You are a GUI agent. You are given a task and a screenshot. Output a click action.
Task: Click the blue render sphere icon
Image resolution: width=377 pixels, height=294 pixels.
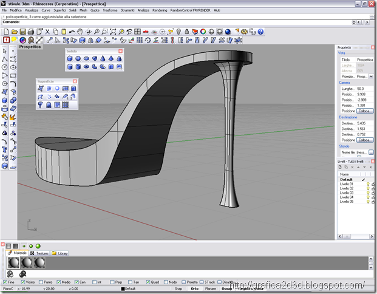pyautogui.click(x=228, y=32)
